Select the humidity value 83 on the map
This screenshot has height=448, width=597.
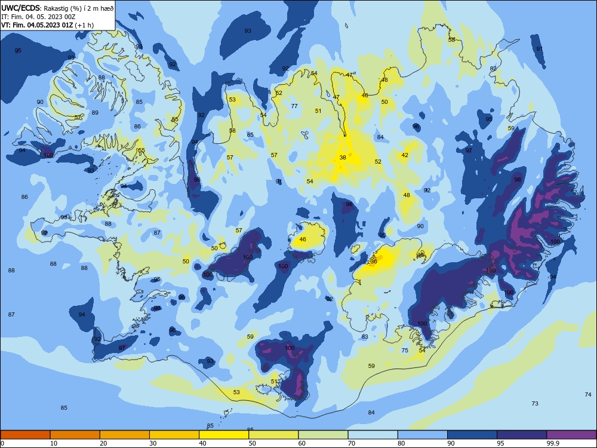pyautogui.click(x=365, y=337)
